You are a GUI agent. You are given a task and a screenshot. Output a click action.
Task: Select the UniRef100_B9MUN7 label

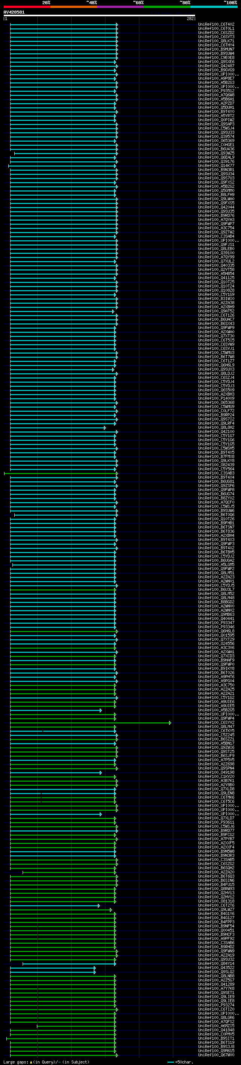coord(216,49)
